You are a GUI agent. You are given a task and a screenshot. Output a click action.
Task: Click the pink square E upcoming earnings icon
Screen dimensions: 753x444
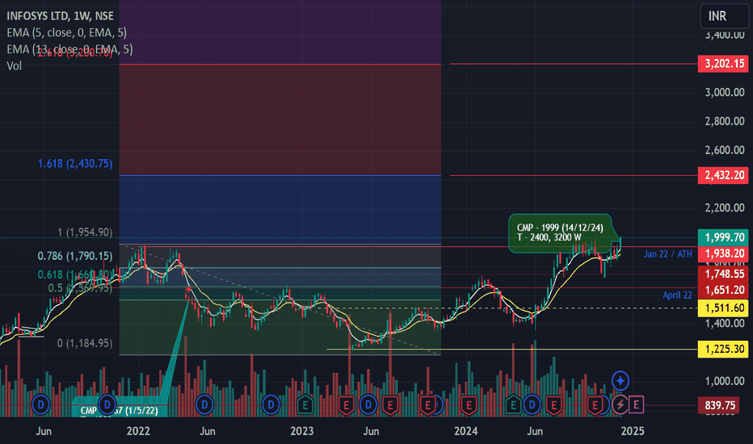click(x=637, y=404)
